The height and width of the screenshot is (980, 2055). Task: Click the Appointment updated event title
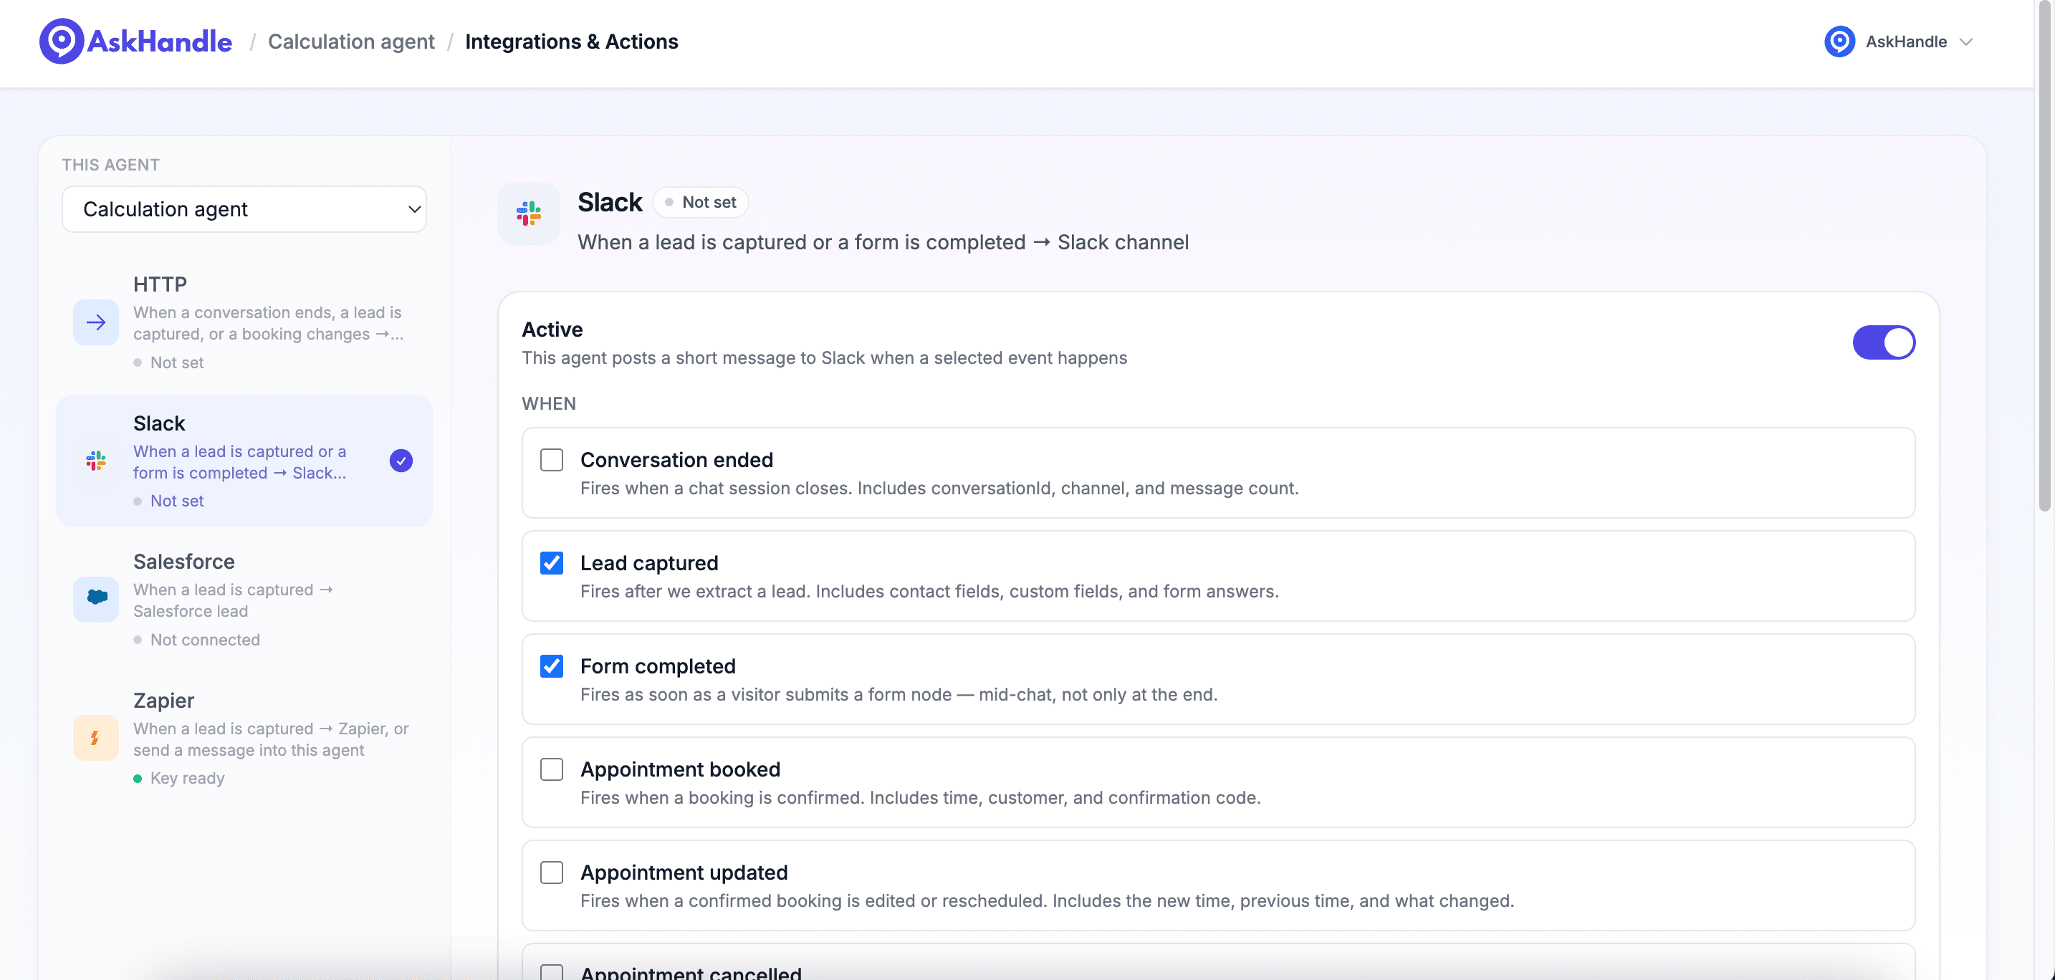coord(684,873)
